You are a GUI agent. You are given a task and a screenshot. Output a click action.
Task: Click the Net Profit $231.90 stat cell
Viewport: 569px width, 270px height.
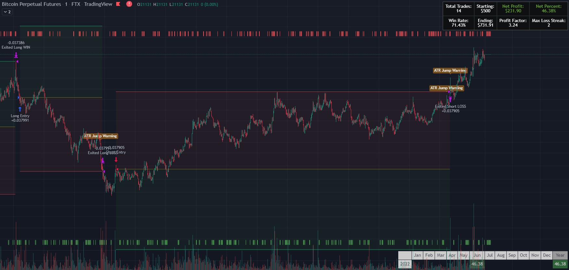click(x=513, y=9)
